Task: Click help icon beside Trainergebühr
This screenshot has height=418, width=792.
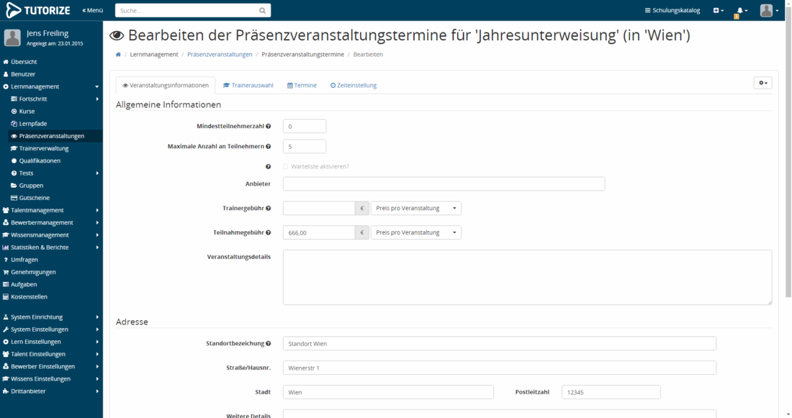Action: coord(269,208)
